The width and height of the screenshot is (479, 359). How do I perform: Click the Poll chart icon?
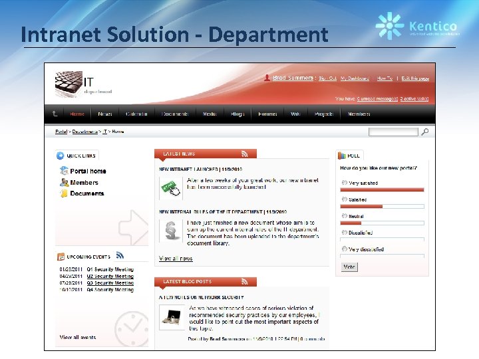pos(341,156)
